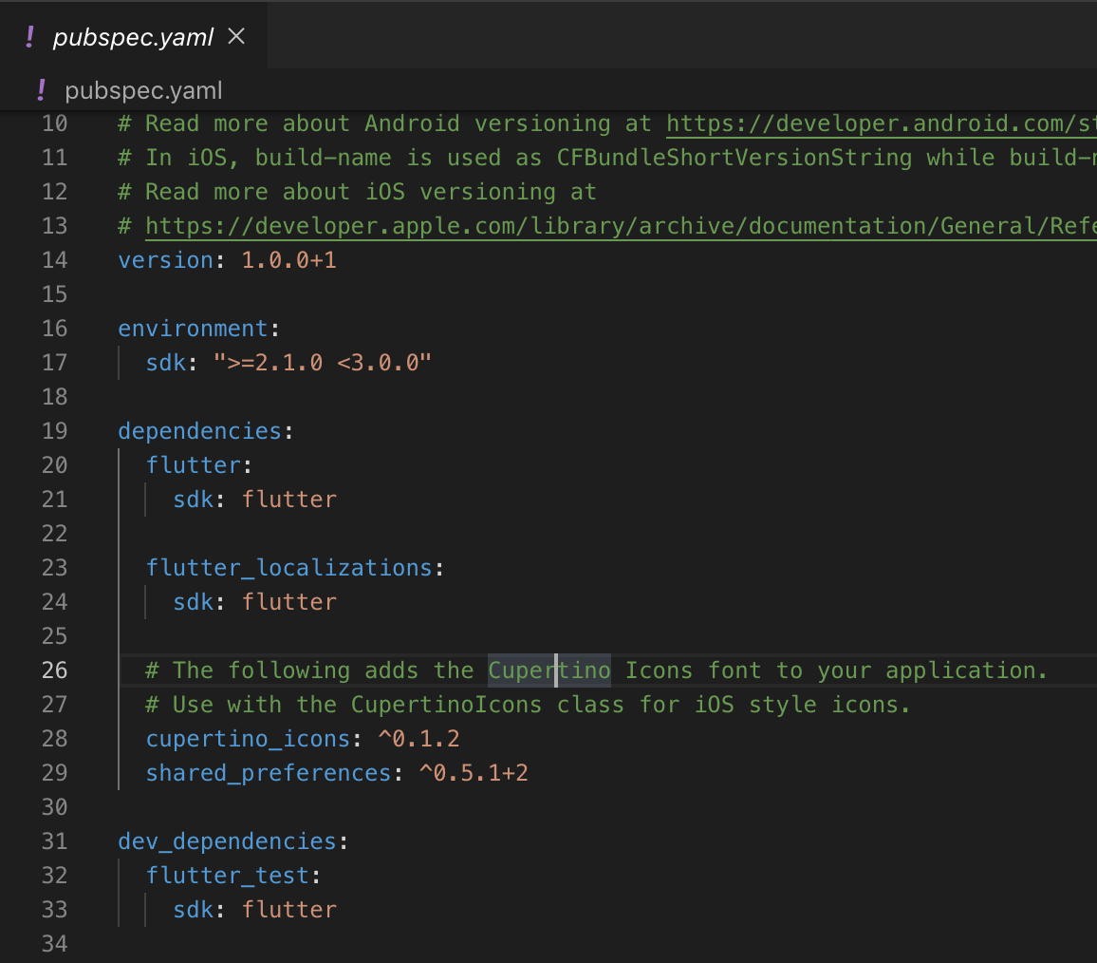
Task: Close the pubspec.yaml tab
Action: (235, 36)
